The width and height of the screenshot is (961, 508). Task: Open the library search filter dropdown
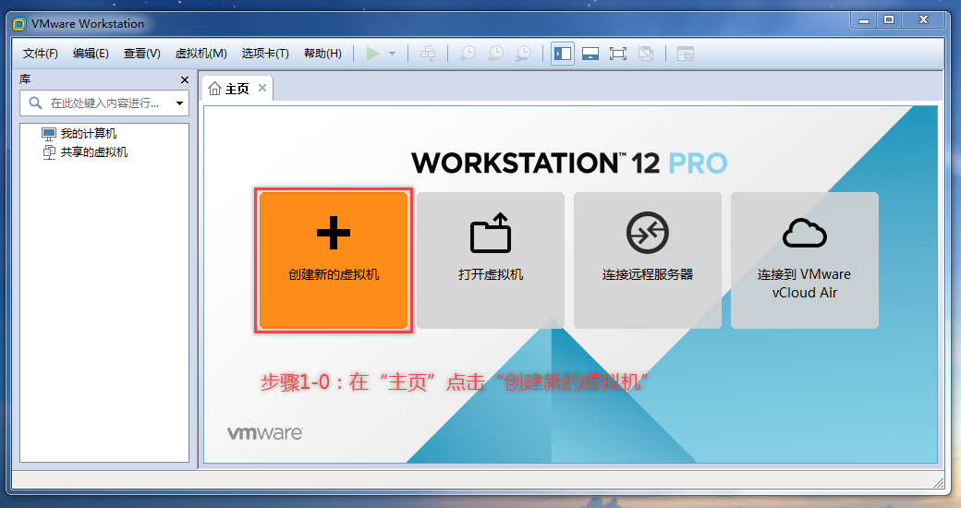click(x=179, y=103)
